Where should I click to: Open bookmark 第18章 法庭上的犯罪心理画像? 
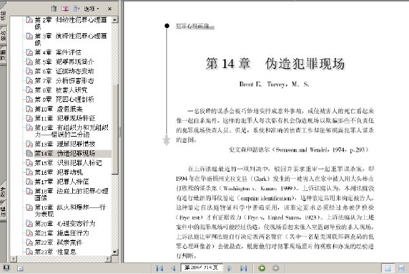(x=72, y=194)
